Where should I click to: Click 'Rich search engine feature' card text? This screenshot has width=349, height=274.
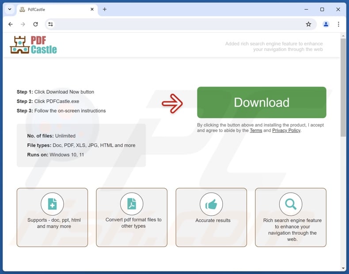[292, 230]
